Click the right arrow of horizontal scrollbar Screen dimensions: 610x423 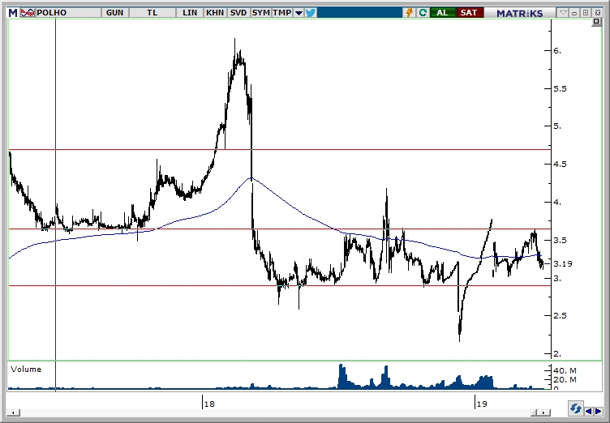tap(545, 412)
